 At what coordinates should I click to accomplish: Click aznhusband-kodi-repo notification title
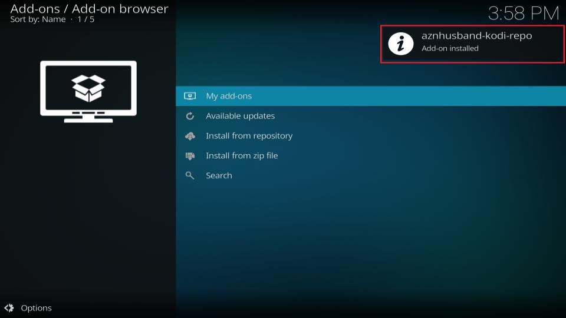(476, 36)
